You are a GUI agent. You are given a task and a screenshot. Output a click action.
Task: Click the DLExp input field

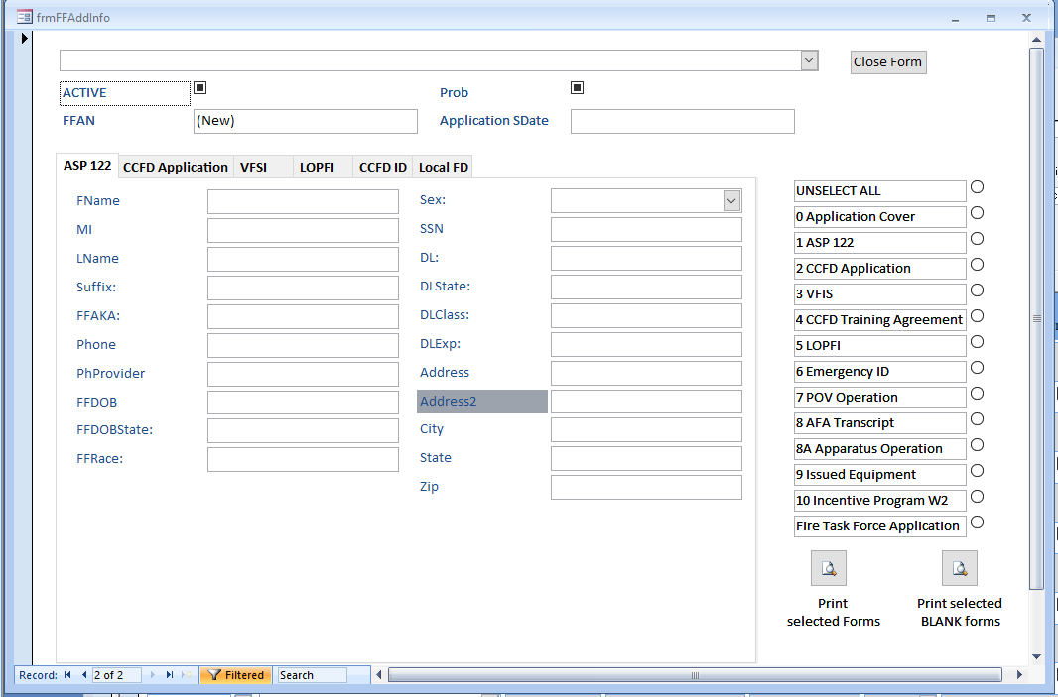[x=646, y=344]
